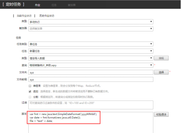
Task: Uncheck the 追加 checkbox
Action: (x=30, y=91)
